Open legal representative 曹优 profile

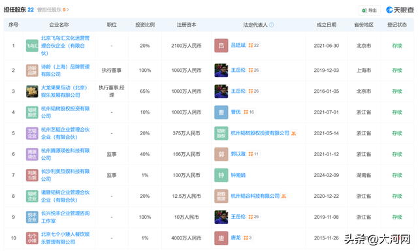(236, 112)
